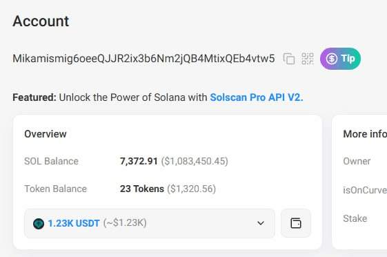Click the More info card heading

tap(365, 134)
